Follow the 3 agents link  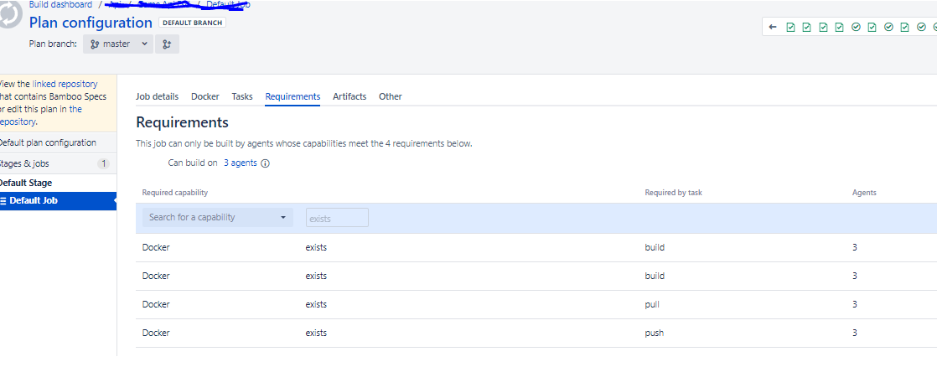pyautogui.click(x=241, y=163)
